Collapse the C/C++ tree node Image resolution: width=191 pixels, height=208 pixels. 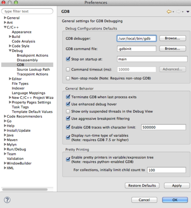click(x=5, y=27)
